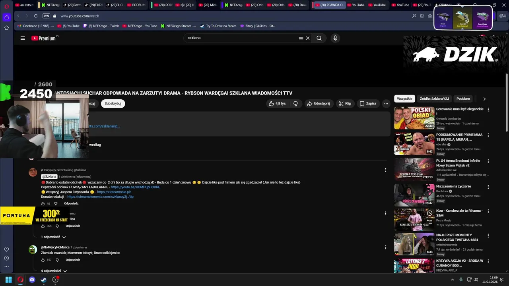Image resolution: width=509 pixels, height=286 pixels.
Task: Dislike the comment with 364 likes
Action: coord(57,226)
